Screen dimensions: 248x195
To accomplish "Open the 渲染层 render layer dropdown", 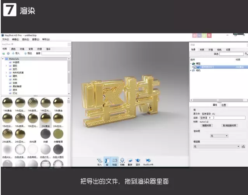I will click(x=219, y=136).
